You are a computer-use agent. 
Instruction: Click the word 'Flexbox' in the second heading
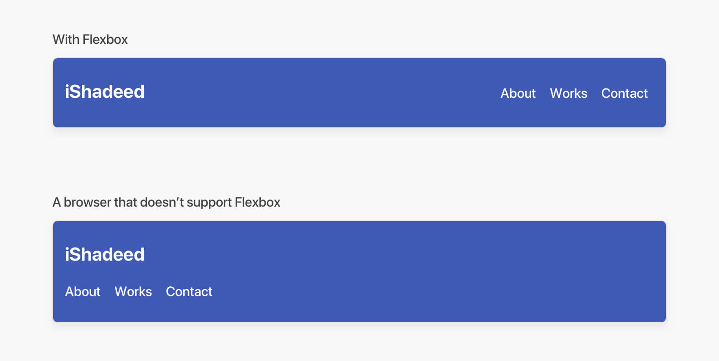point(257,202)
